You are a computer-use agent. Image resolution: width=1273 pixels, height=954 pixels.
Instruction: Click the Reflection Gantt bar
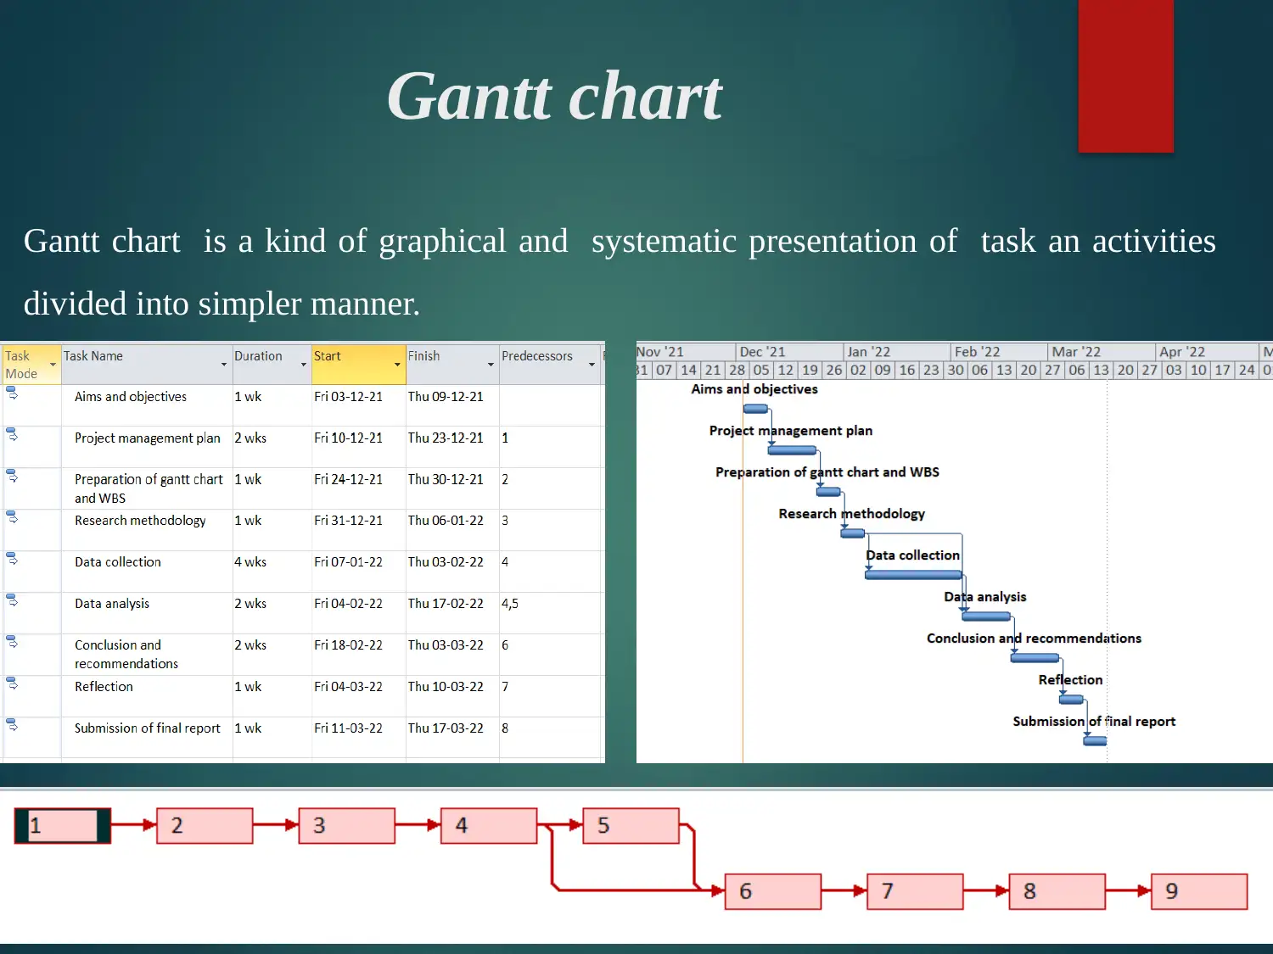coord(1072,700)
